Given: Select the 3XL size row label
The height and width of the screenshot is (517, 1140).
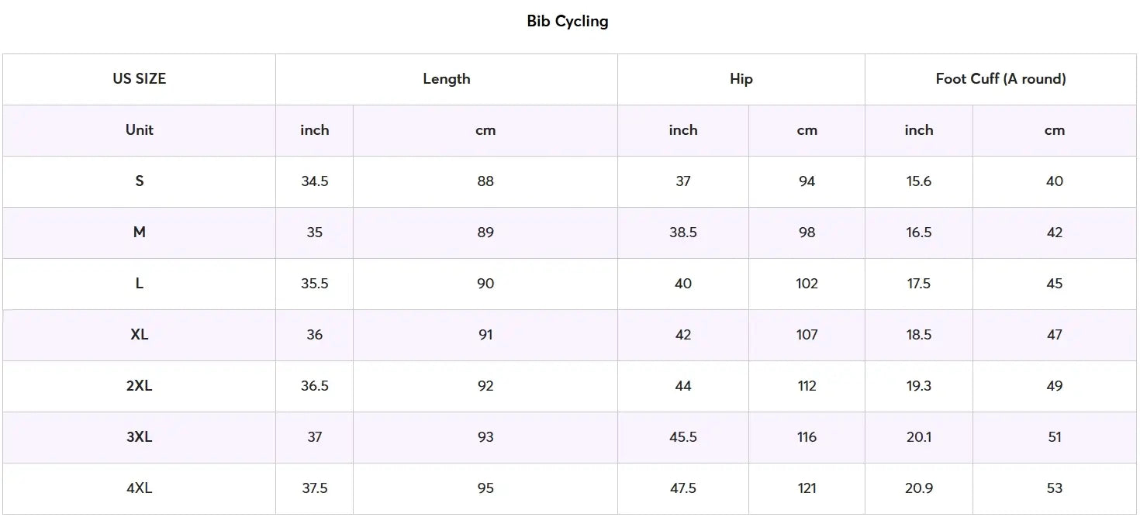Looking at the screenshot, I should [x=140, y=437].
